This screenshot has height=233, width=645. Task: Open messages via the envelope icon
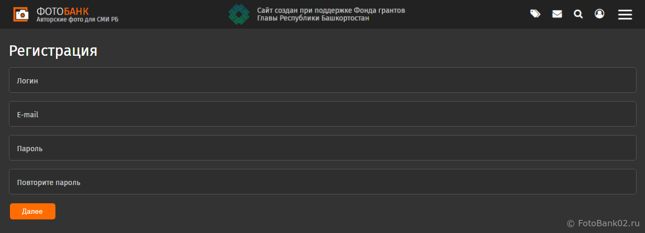pyautogui.click(x=557, y=14)
